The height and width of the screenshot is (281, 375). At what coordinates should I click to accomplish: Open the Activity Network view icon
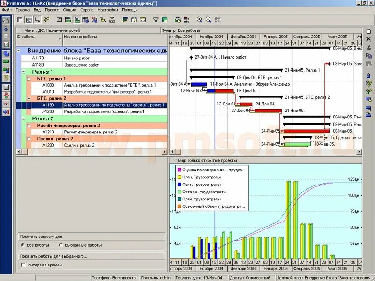[46, 20]
